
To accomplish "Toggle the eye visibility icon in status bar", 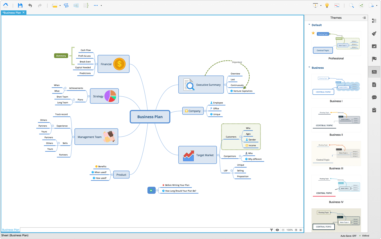I will tap(277, 230).
